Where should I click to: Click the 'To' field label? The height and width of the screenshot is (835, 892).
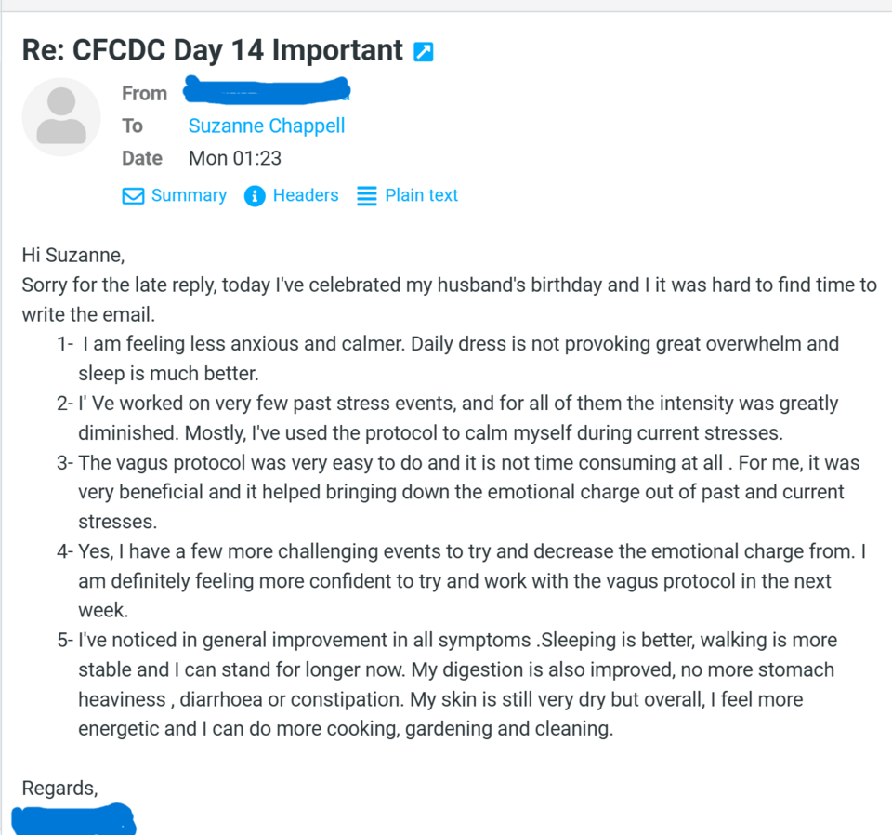132,126
